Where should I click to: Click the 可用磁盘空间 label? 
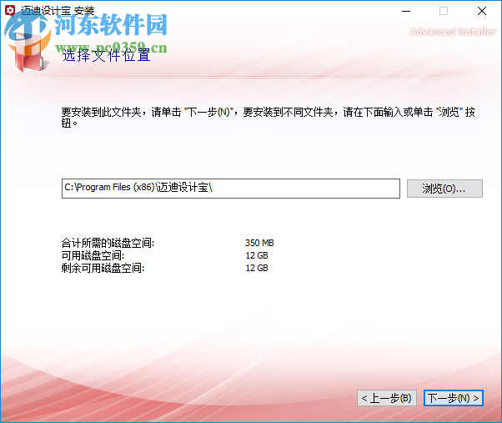[x=93, y=255]
